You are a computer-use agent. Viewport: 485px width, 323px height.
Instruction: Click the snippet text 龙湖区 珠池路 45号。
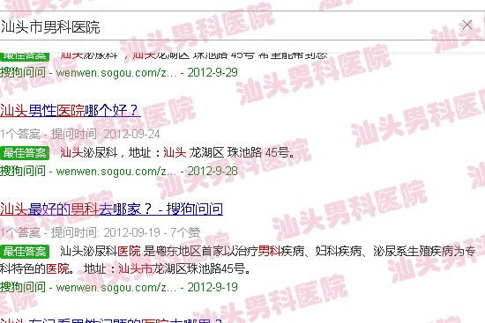tap(242, 153)
